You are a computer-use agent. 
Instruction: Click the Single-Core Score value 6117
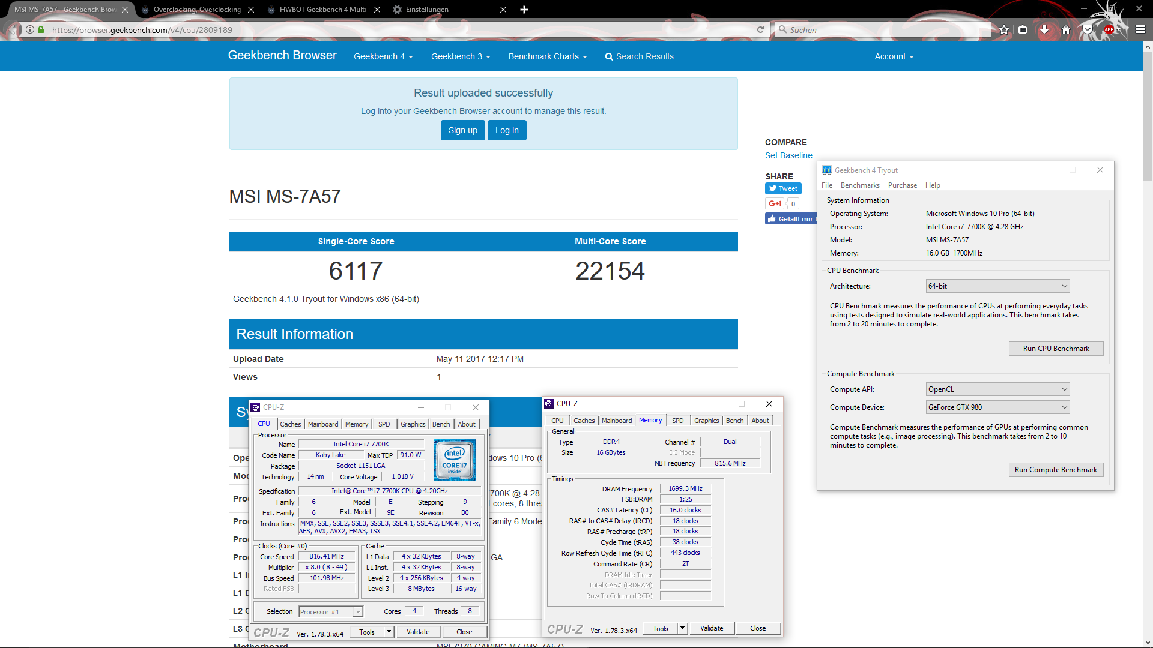tap(356, 271)
